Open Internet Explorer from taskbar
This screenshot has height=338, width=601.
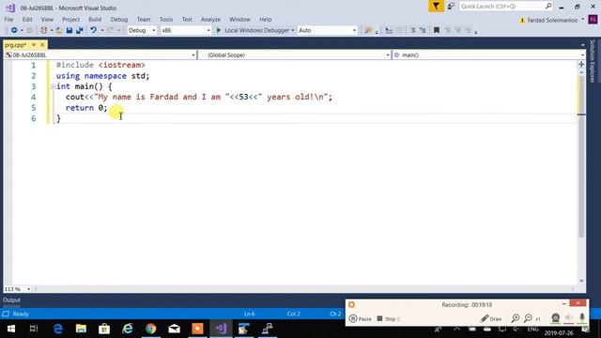tap(128, 329)
